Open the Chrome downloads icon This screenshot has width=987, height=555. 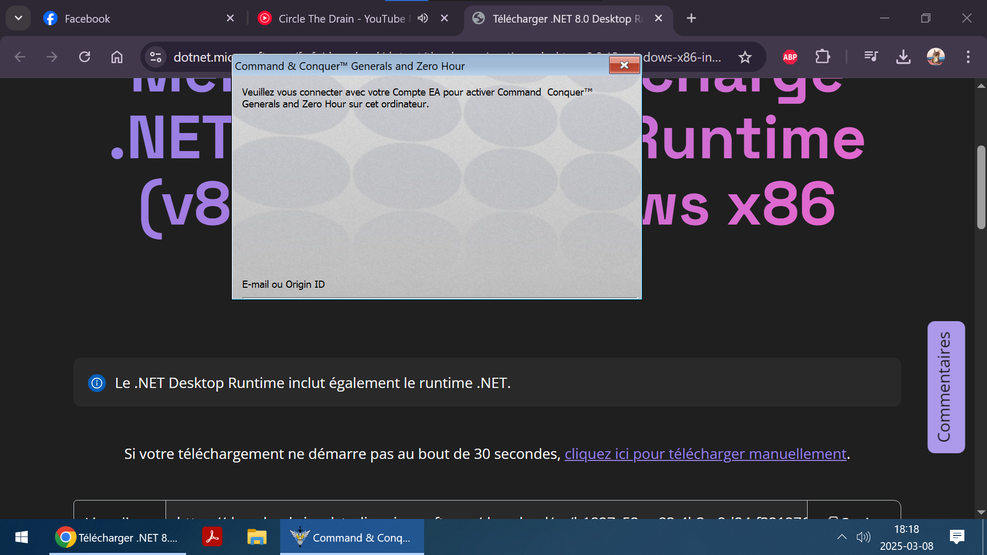[903, 57]
